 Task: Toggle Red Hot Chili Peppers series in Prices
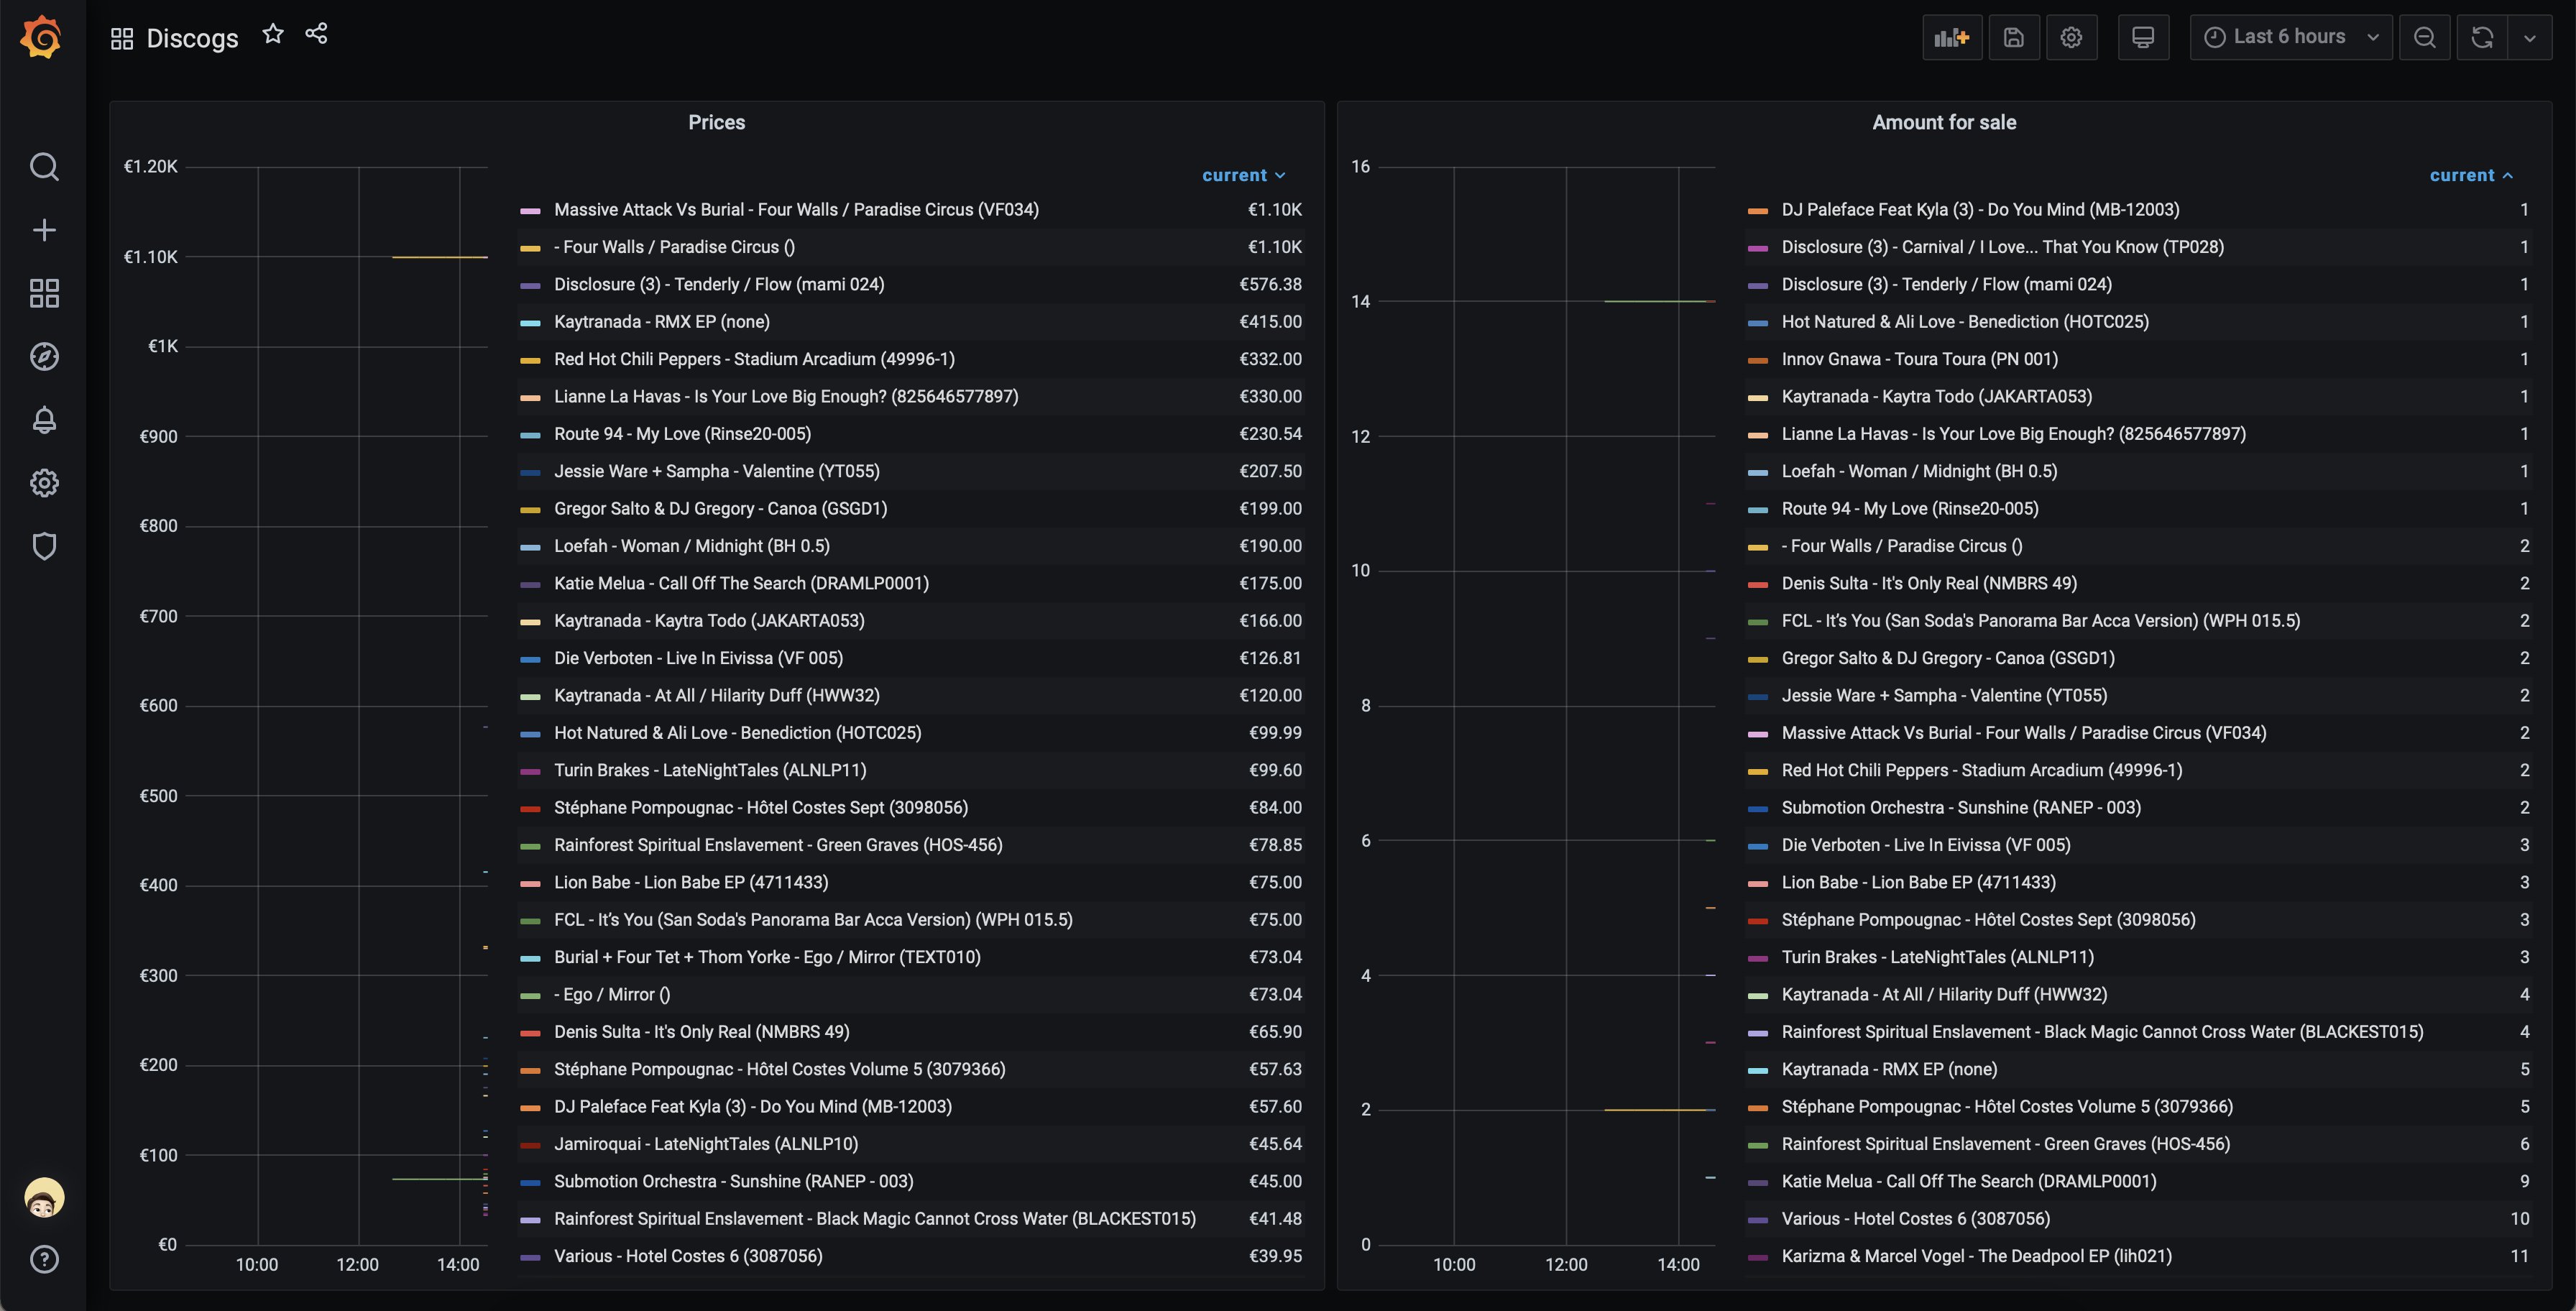(754, 359)
